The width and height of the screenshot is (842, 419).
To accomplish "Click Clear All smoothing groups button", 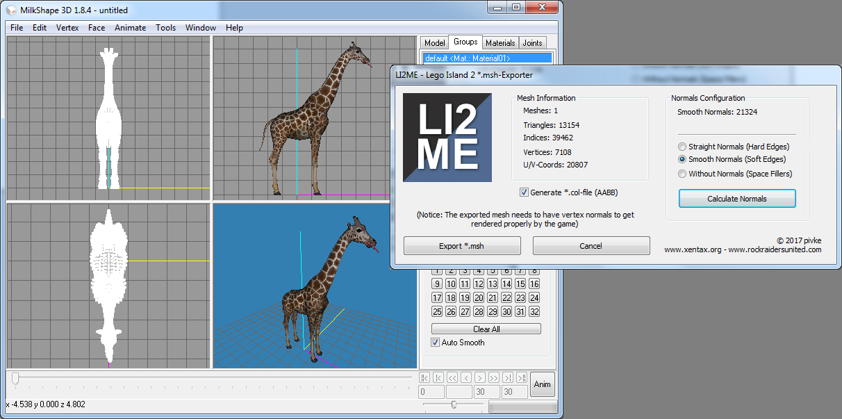I will (x=486, y=329).
